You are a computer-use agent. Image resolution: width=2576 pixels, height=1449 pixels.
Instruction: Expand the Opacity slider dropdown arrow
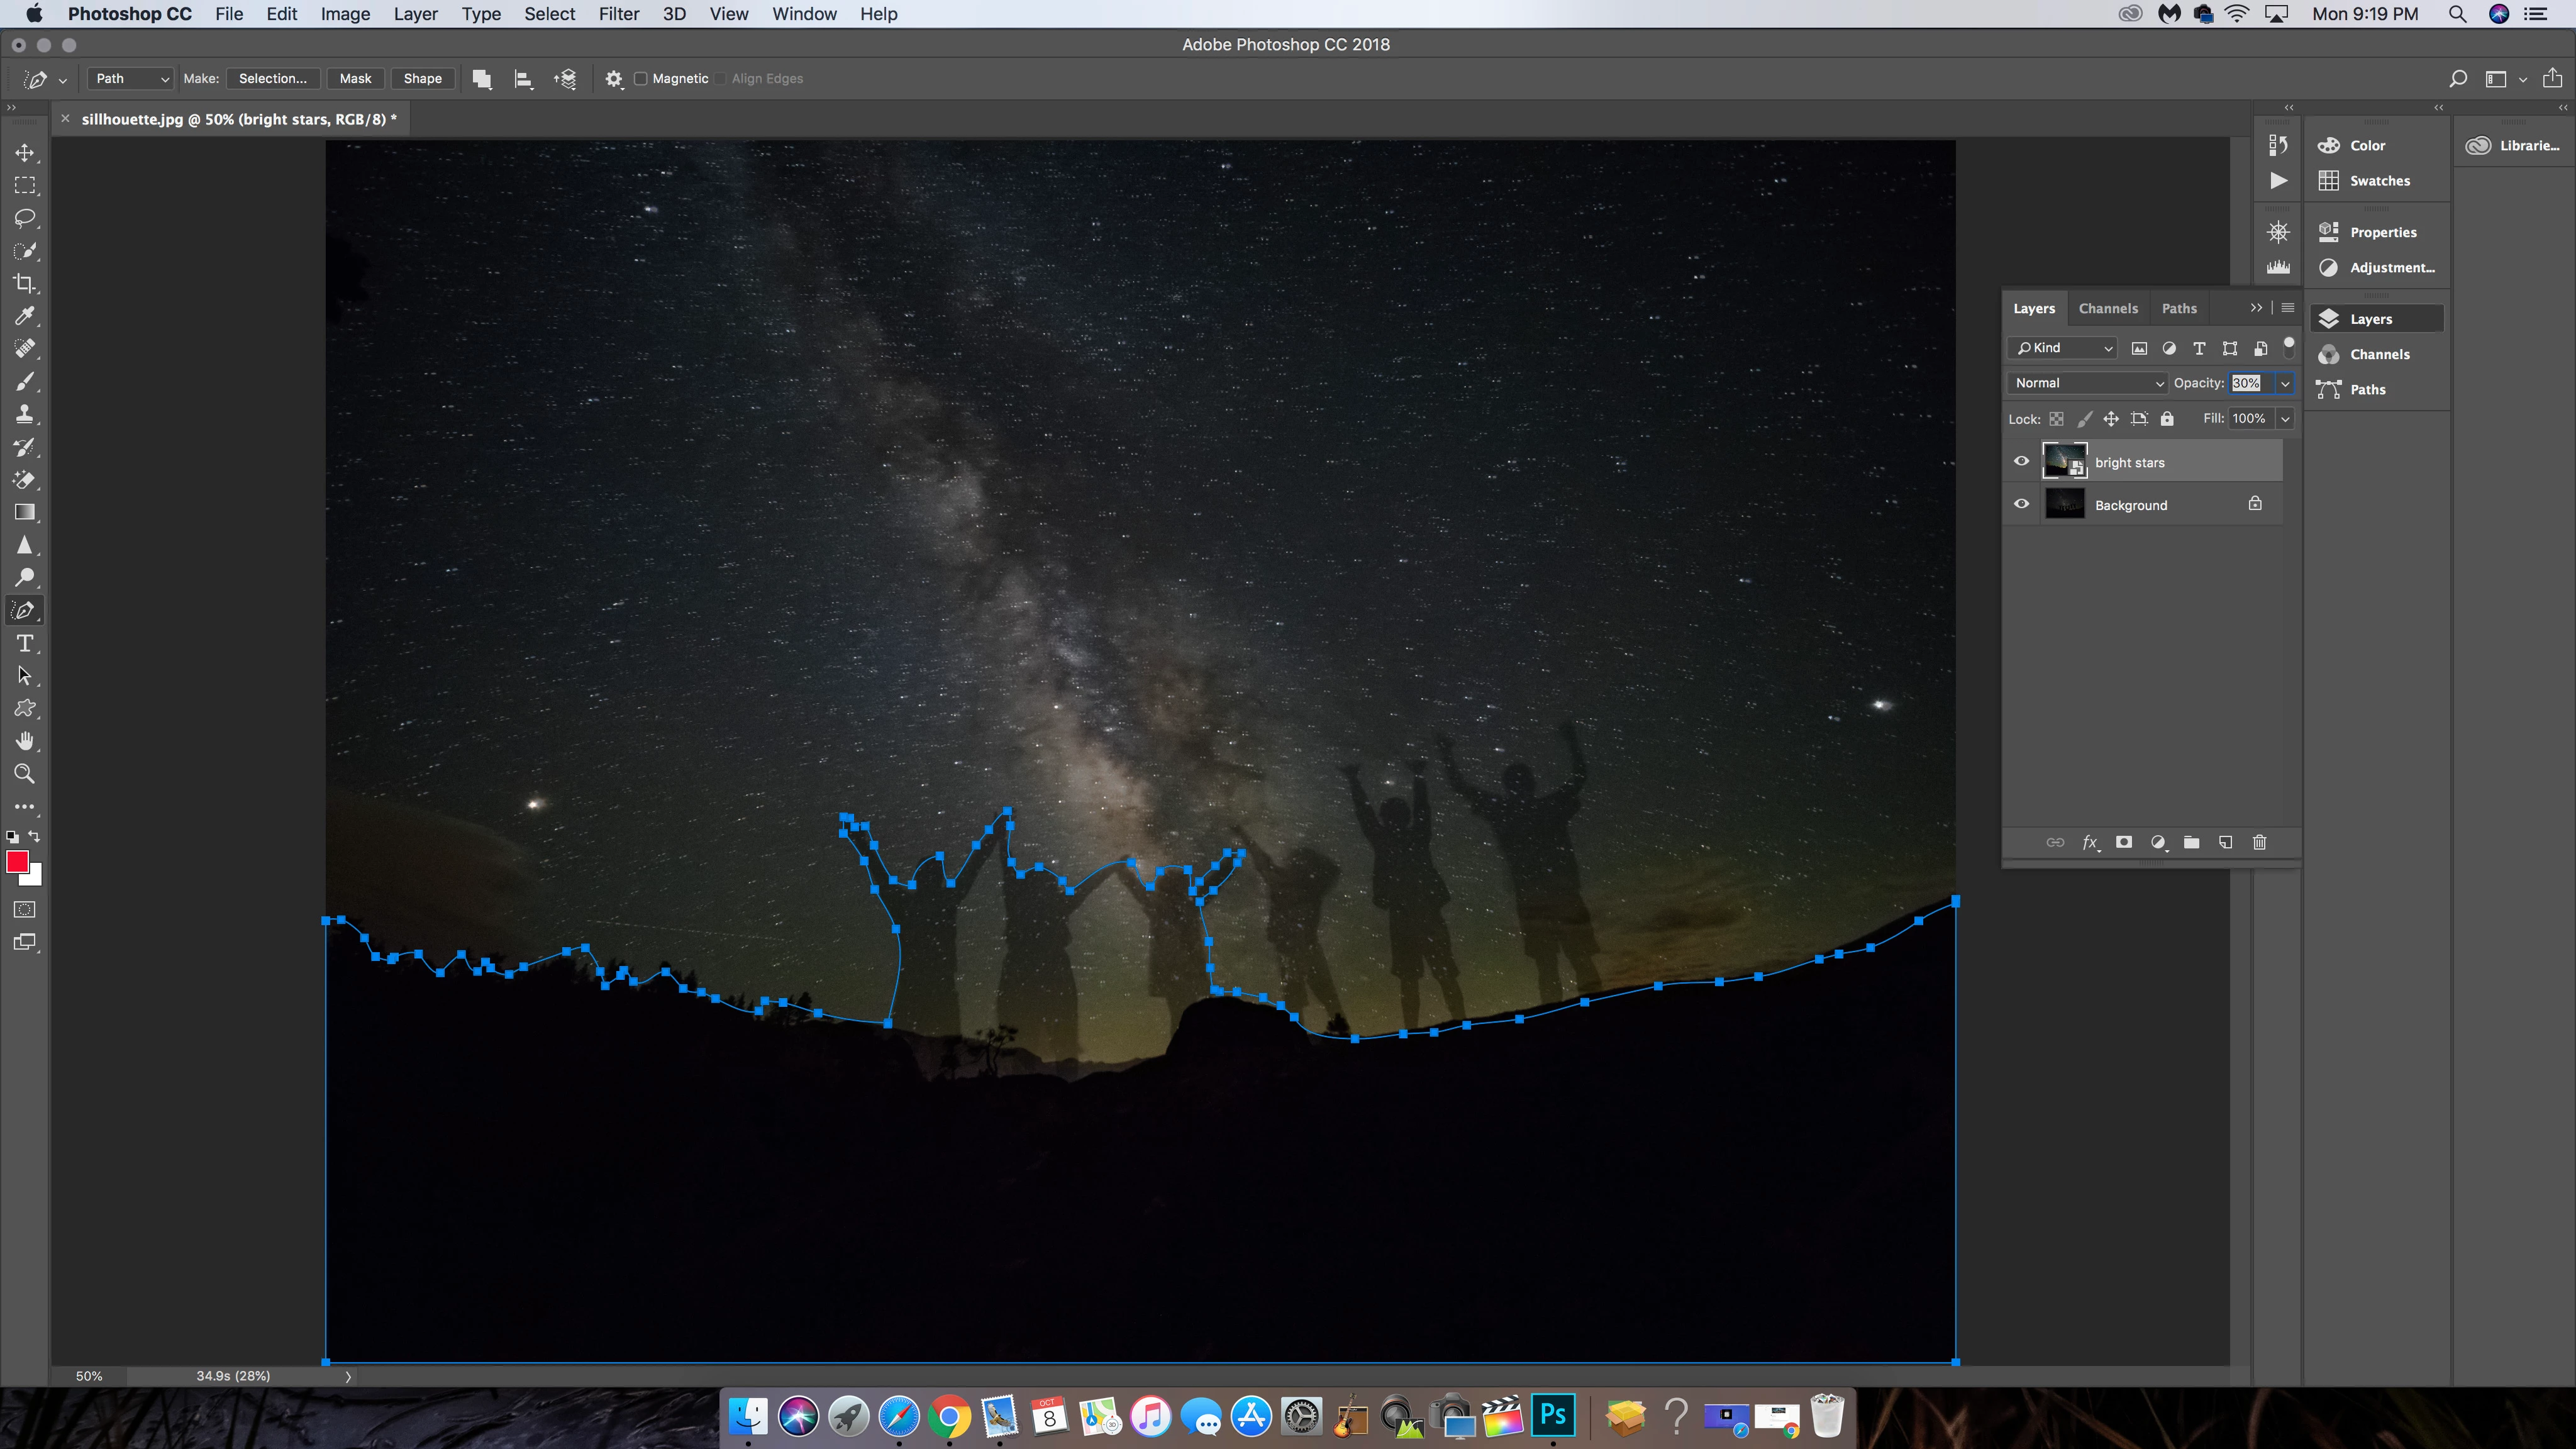[2285, 383]
